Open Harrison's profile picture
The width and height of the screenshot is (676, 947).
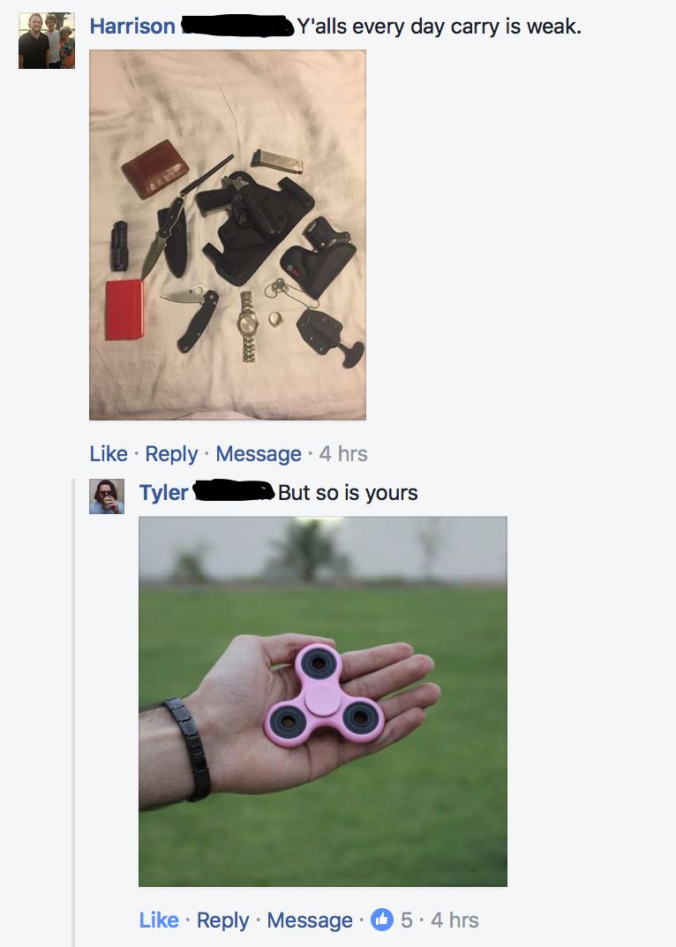[x=47, y=41]
